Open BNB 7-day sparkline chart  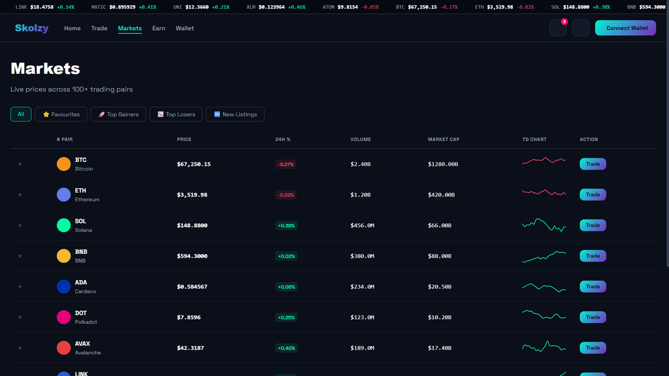coord(544,257)
